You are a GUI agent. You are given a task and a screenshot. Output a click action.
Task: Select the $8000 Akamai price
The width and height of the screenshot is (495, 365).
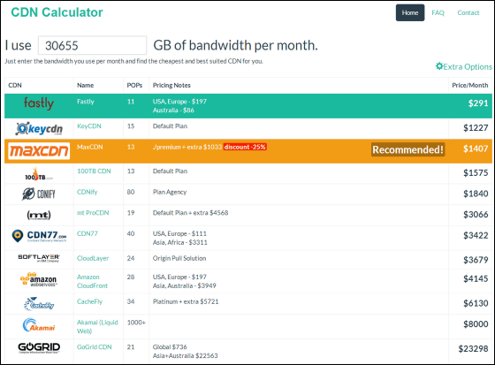pyautogui.click(x=476, y=324)
